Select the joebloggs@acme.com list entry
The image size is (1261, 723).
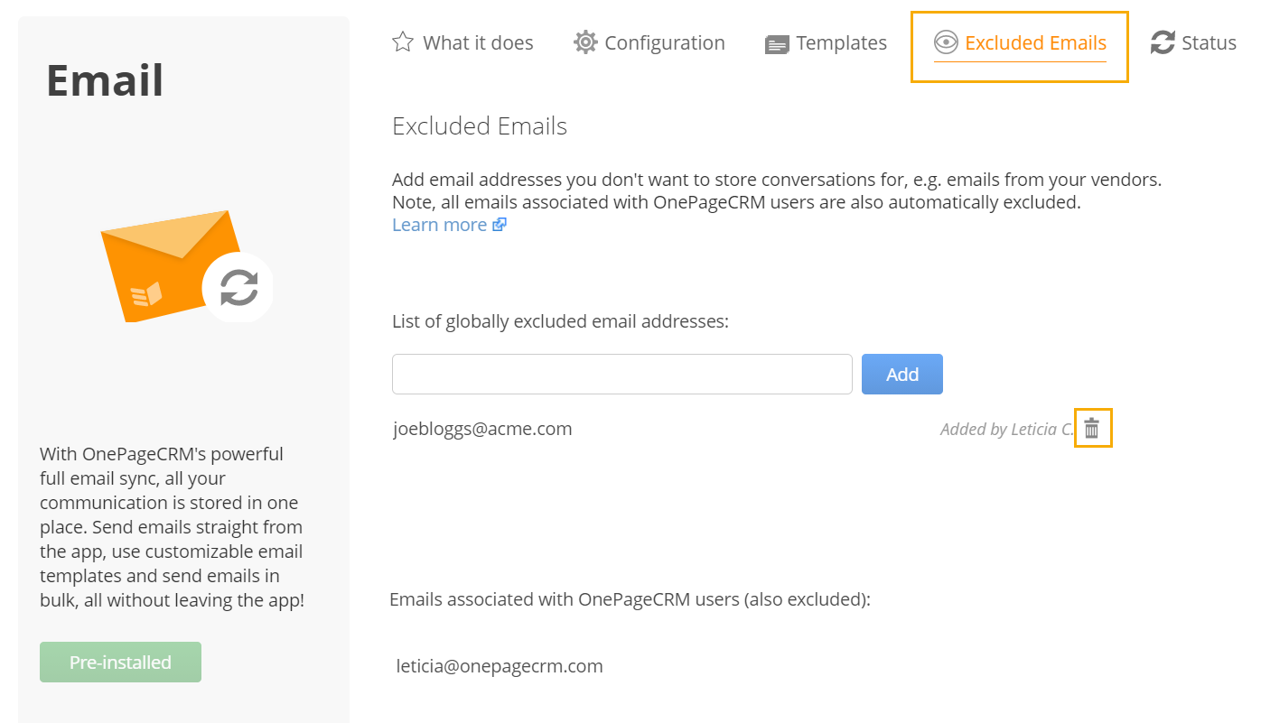pos(482,429)
